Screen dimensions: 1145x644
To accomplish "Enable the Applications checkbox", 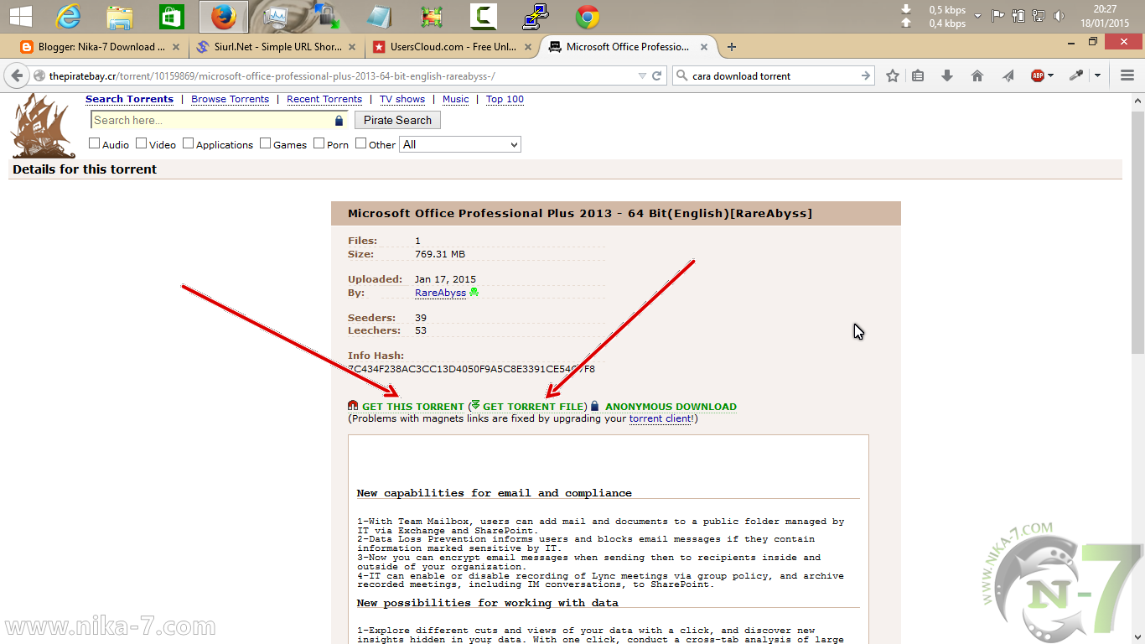I will [x=189, y=143].
